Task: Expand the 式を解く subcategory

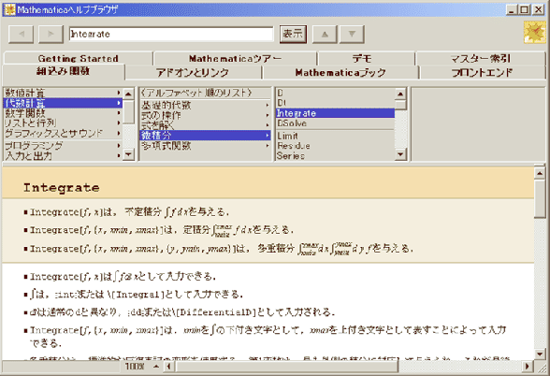Action: [205, 125]
